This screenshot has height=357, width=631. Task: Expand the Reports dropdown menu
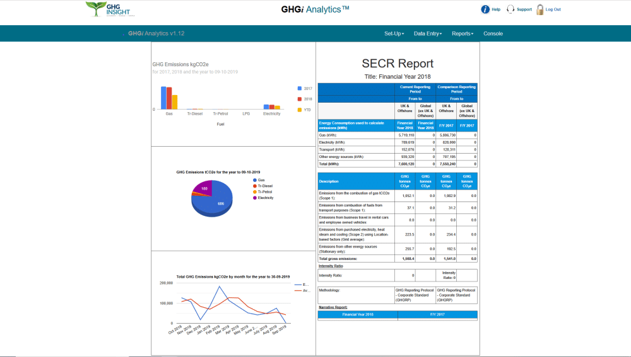coord(463,33)
